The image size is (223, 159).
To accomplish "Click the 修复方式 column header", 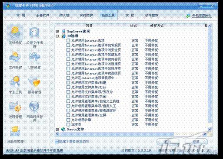I will [x=157, y=26].
